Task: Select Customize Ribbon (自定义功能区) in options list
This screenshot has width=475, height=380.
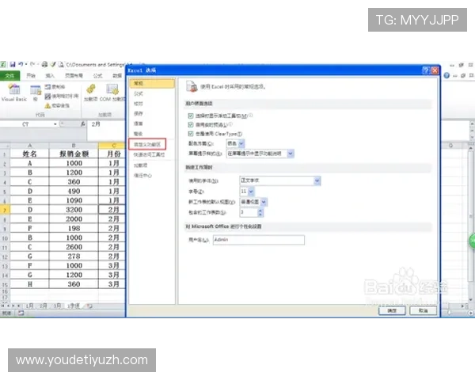Action: [x=148, y=145]
